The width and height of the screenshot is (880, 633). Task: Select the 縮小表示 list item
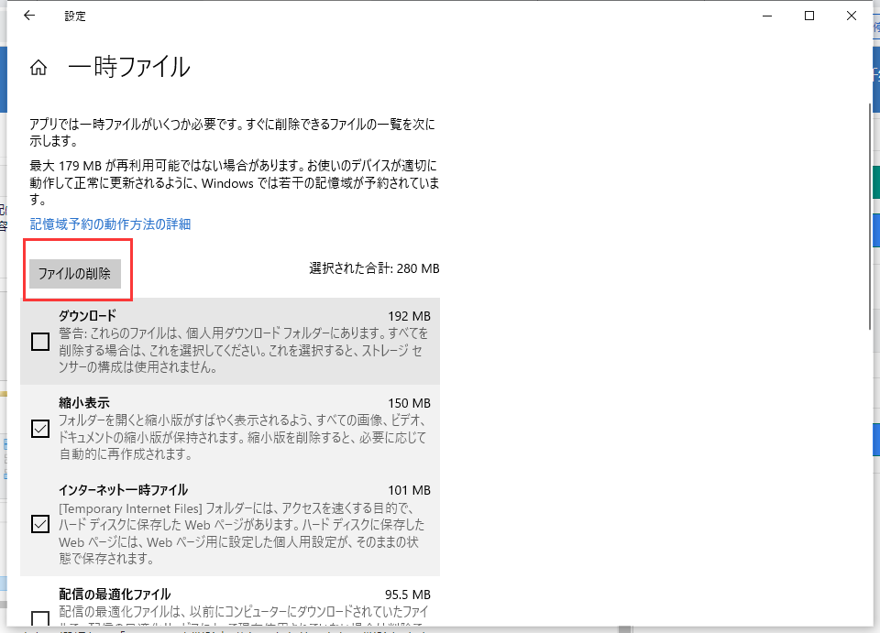click(229, 431)
